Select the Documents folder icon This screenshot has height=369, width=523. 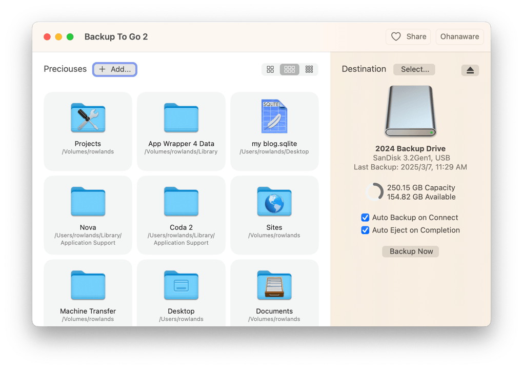274,285
